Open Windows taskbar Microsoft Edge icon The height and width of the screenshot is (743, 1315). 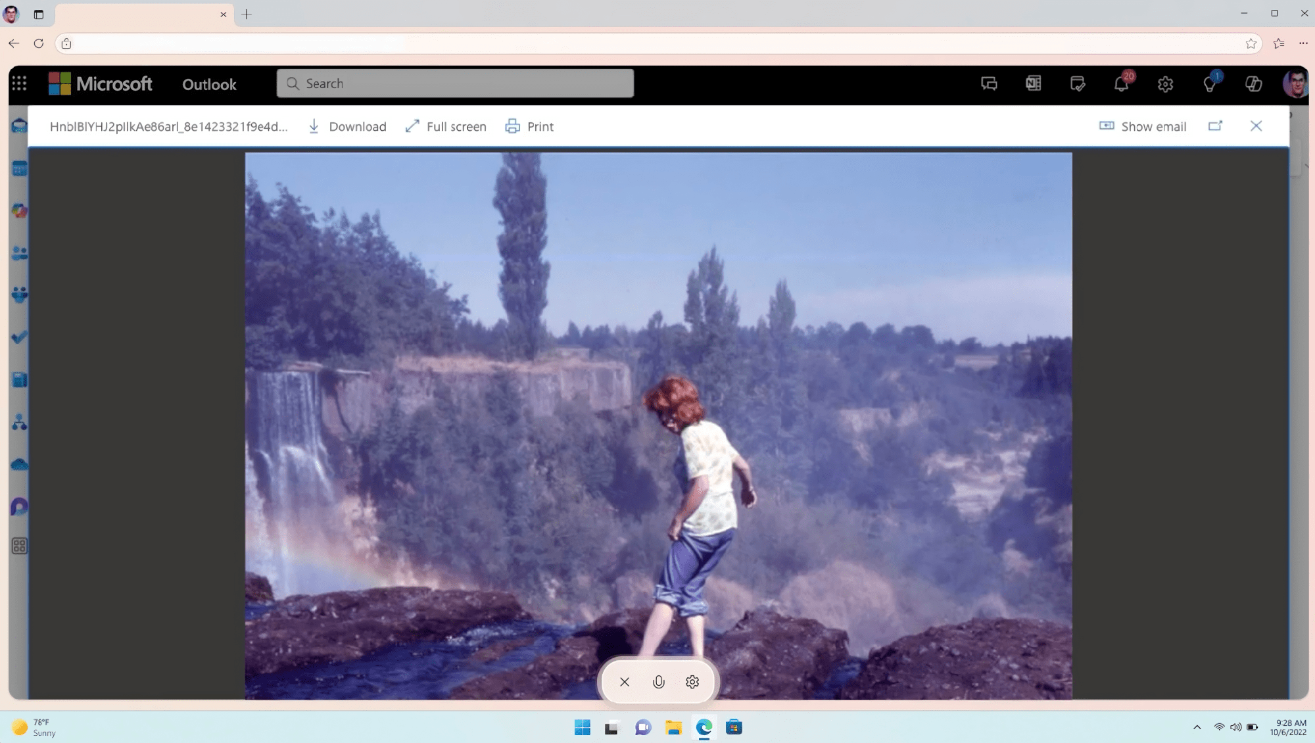(704, 728)
